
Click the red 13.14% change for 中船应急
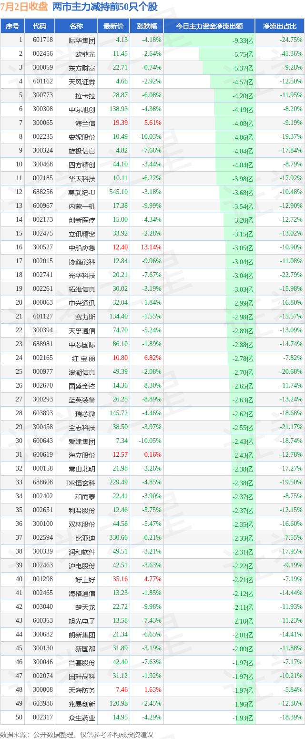151,247
